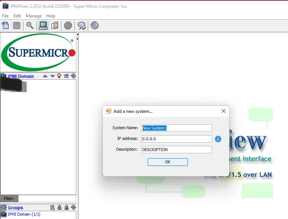Focus the Filter text box
Image resolution: width=288 pixels, height=219 pixels.
pyautogui.click(x=47, y=199)
